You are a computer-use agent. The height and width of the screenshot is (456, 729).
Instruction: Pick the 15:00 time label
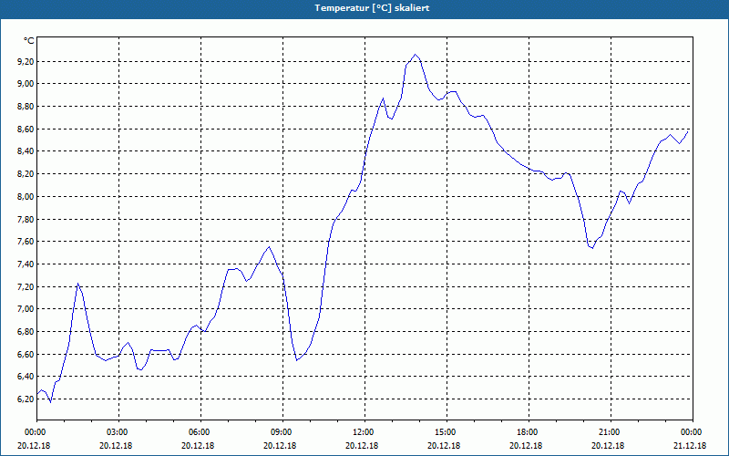point(445,432)
